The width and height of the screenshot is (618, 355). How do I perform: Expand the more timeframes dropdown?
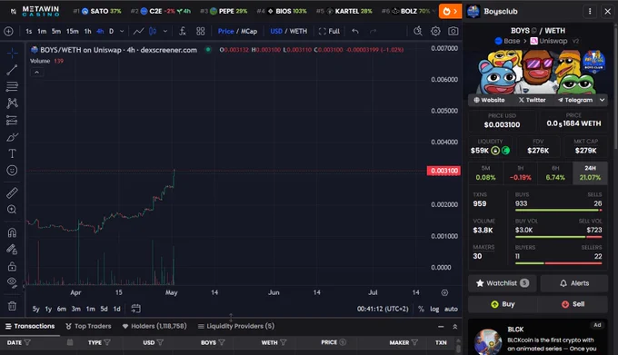122,31
